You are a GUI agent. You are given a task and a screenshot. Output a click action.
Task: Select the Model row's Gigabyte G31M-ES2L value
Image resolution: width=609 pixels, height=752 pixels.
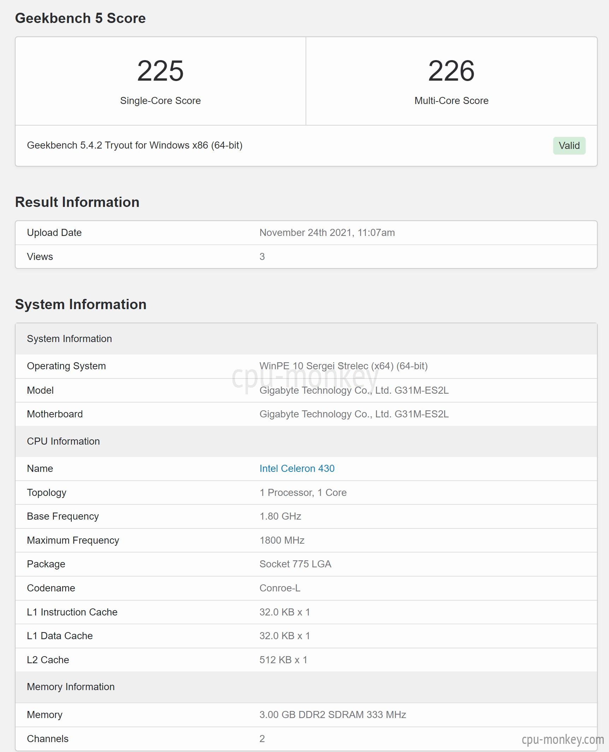pos(354,391)
